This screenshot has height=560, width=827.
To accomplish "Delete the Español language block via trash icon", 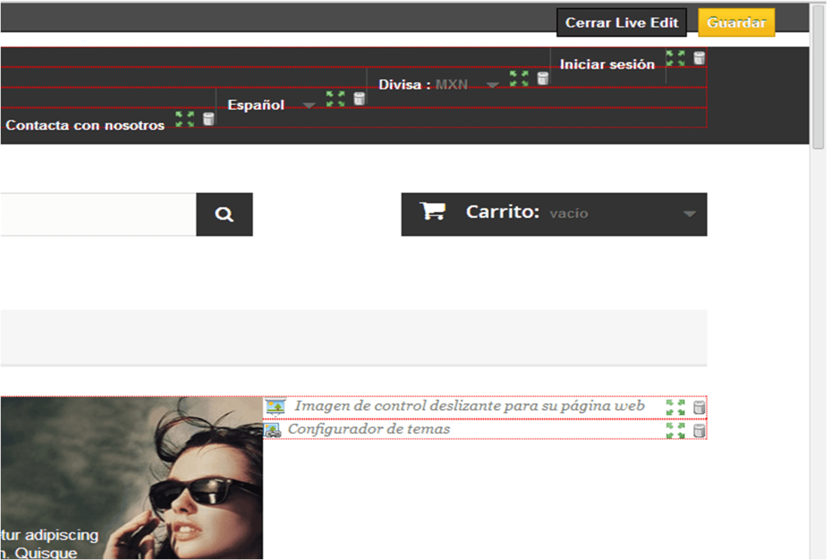I will point(359,98).
